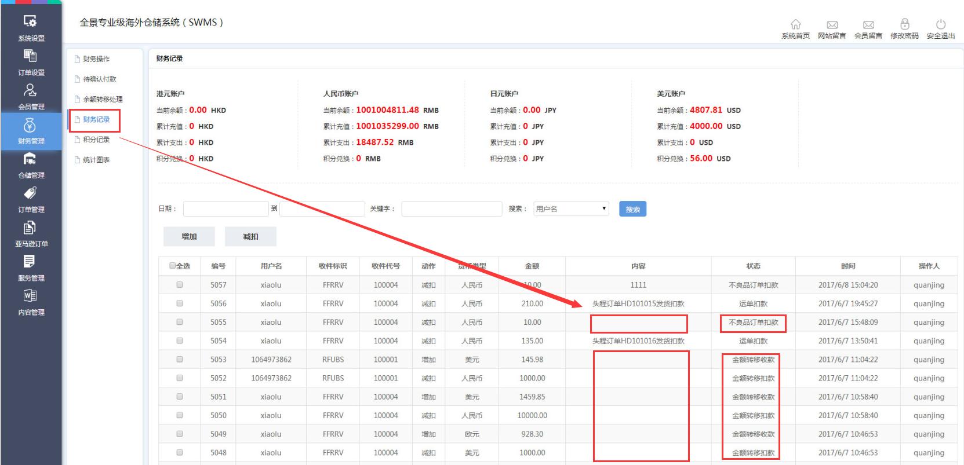Image resolution: width=964 pixels, height=465 pixels.
Task: Open 余额转移处理 submenu item
Action: pos(103,100)
